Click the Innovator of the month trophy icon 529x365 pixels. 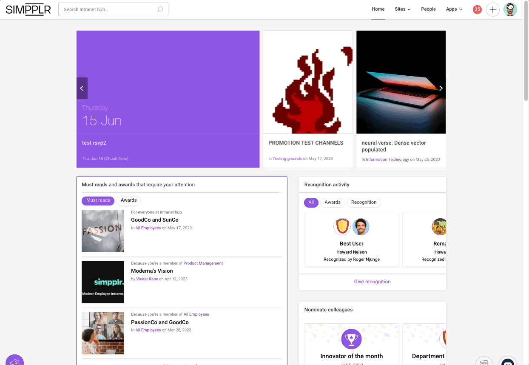click(x=351, y=339)
